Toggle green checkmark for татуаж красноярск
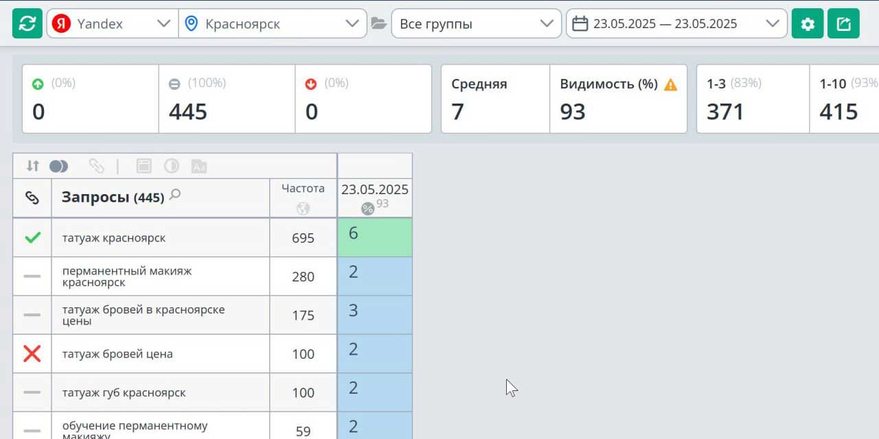 point(32,238)
